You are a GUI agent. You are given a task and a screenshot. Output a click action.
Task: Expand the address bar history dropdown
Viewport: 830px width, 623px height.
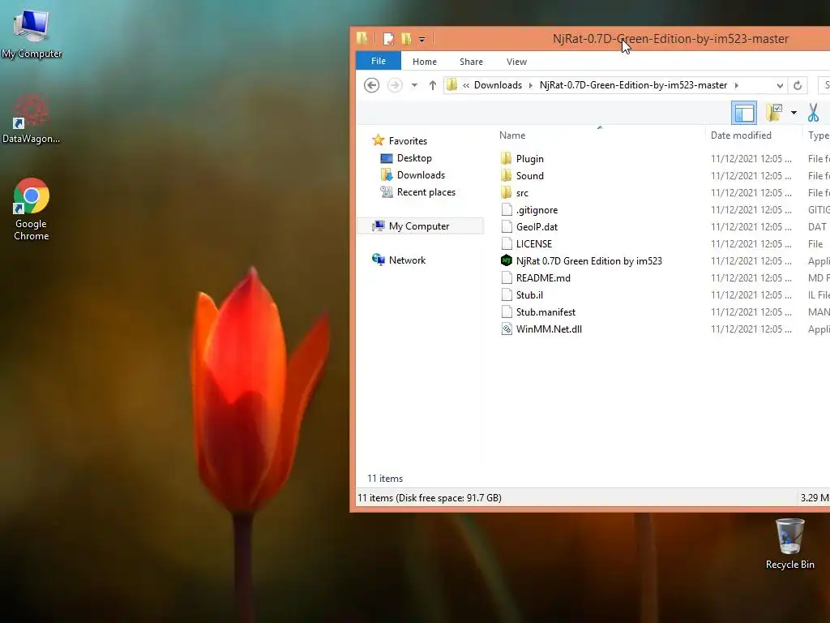coord(780,85)
